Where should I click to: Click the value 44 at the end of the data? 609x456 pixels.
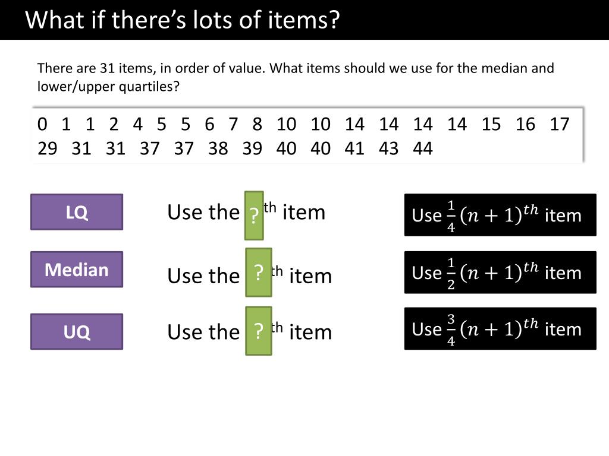(x=423, y=148)
